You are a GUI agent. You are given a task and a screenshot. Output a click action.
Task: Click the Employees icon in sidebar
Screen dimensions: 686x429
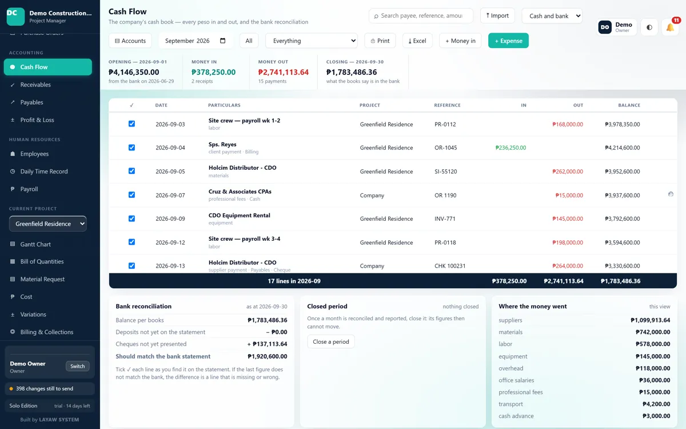tap(13, 154)
